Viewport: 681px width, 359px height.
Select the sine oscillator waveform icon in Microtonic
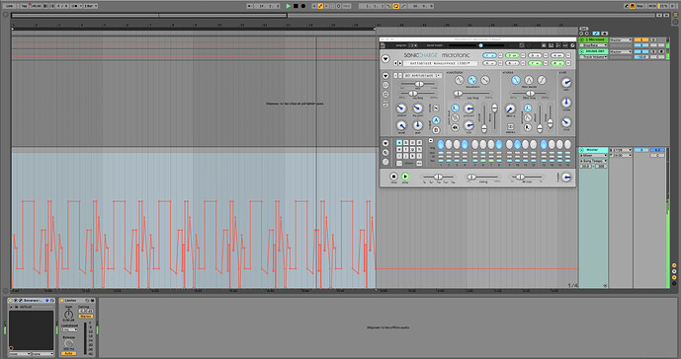click(x=460, y=80)
